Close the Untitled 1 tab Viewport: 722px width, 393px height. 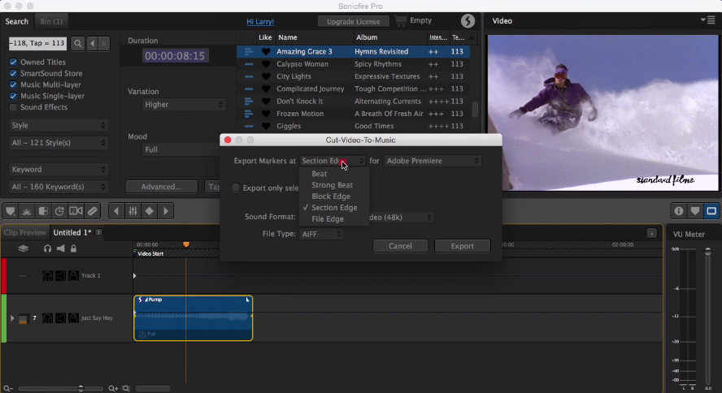pos(98,232)
